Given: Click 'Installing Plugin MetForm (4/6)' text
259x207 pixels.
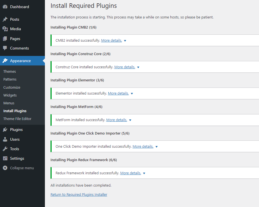Looking at the screenshot, I should [77, 107].
